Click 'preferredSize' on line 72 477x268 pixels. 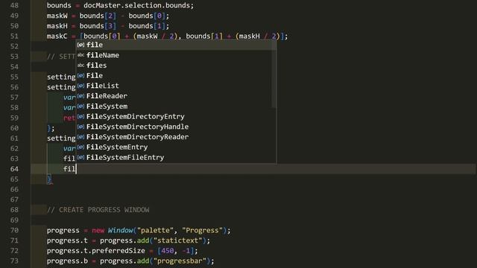coord(119,251)
